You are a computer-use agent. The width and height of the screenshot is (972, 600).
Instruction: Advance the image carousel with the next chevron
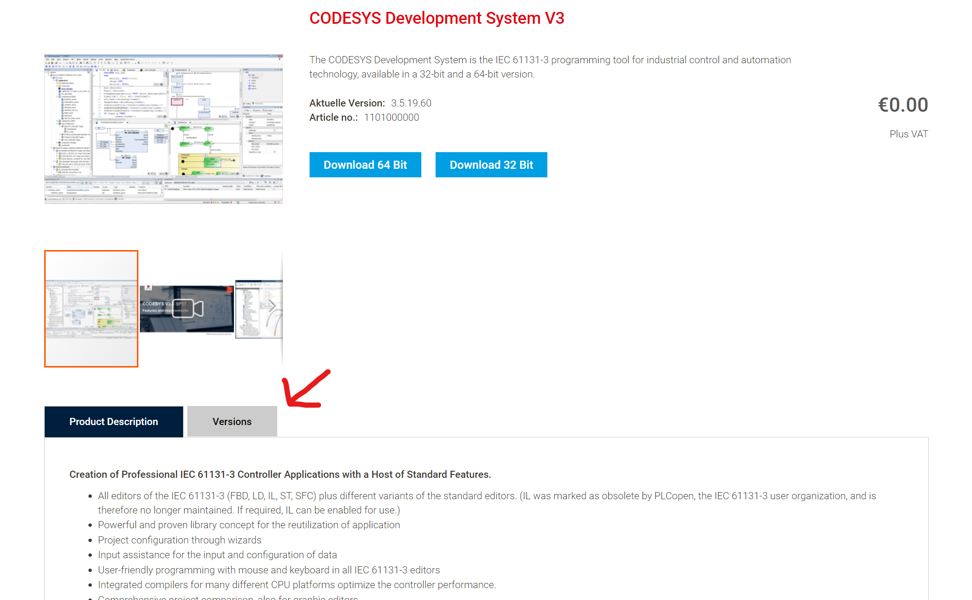coord(272,306)
